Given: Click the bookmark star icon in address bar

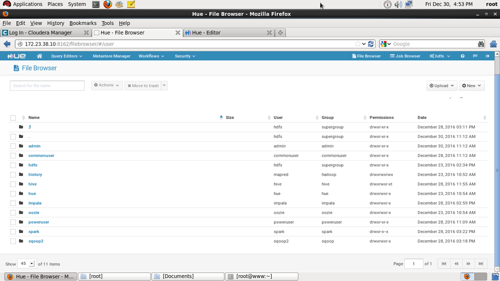Looking at the screenshot, I should pos(358,44).
